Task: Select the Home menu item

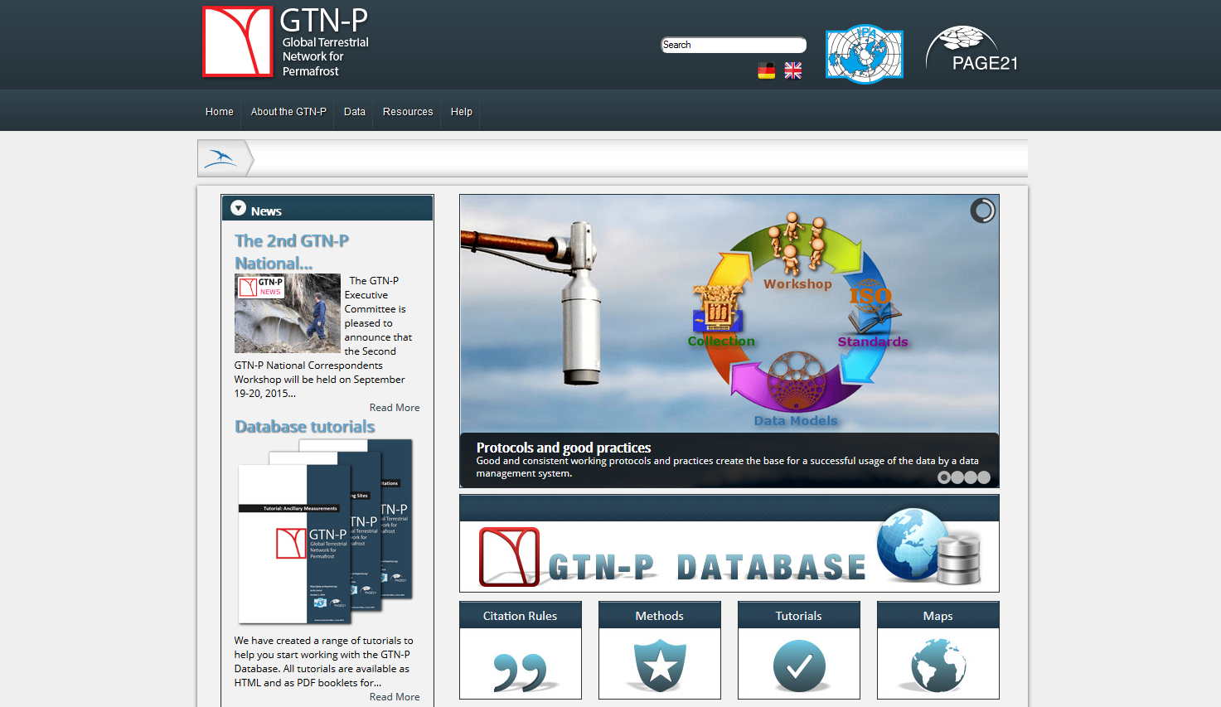Action: click(219, 110)
